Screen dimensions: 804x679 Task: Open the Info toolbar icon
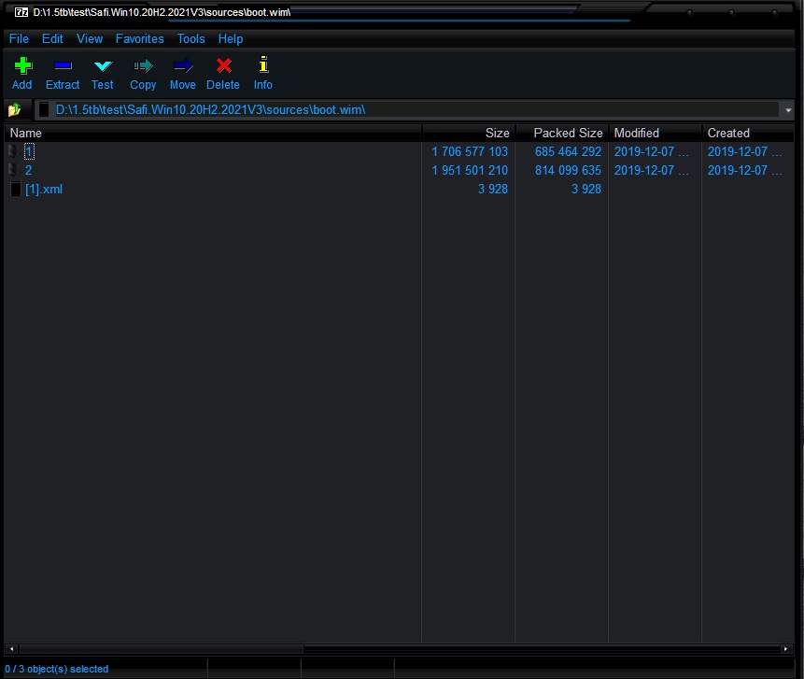tap(263, 64)
